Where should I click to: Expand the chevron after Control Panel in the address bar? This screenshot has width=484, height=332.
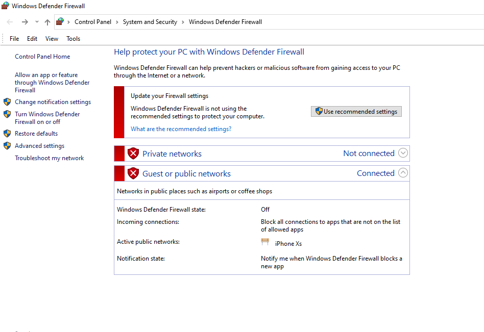[x=117, y=22]
